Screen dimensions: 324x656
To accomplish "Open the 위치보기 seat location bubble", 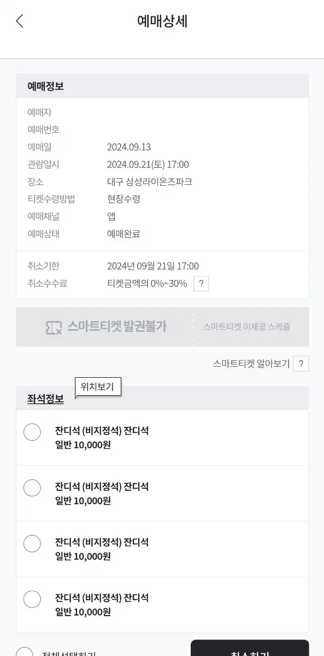I will coord(98,387).
